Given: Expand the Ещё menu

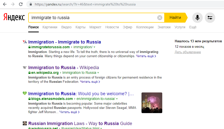Looking at the screenshot, I should pyautogui.click(x=193, y=27).
